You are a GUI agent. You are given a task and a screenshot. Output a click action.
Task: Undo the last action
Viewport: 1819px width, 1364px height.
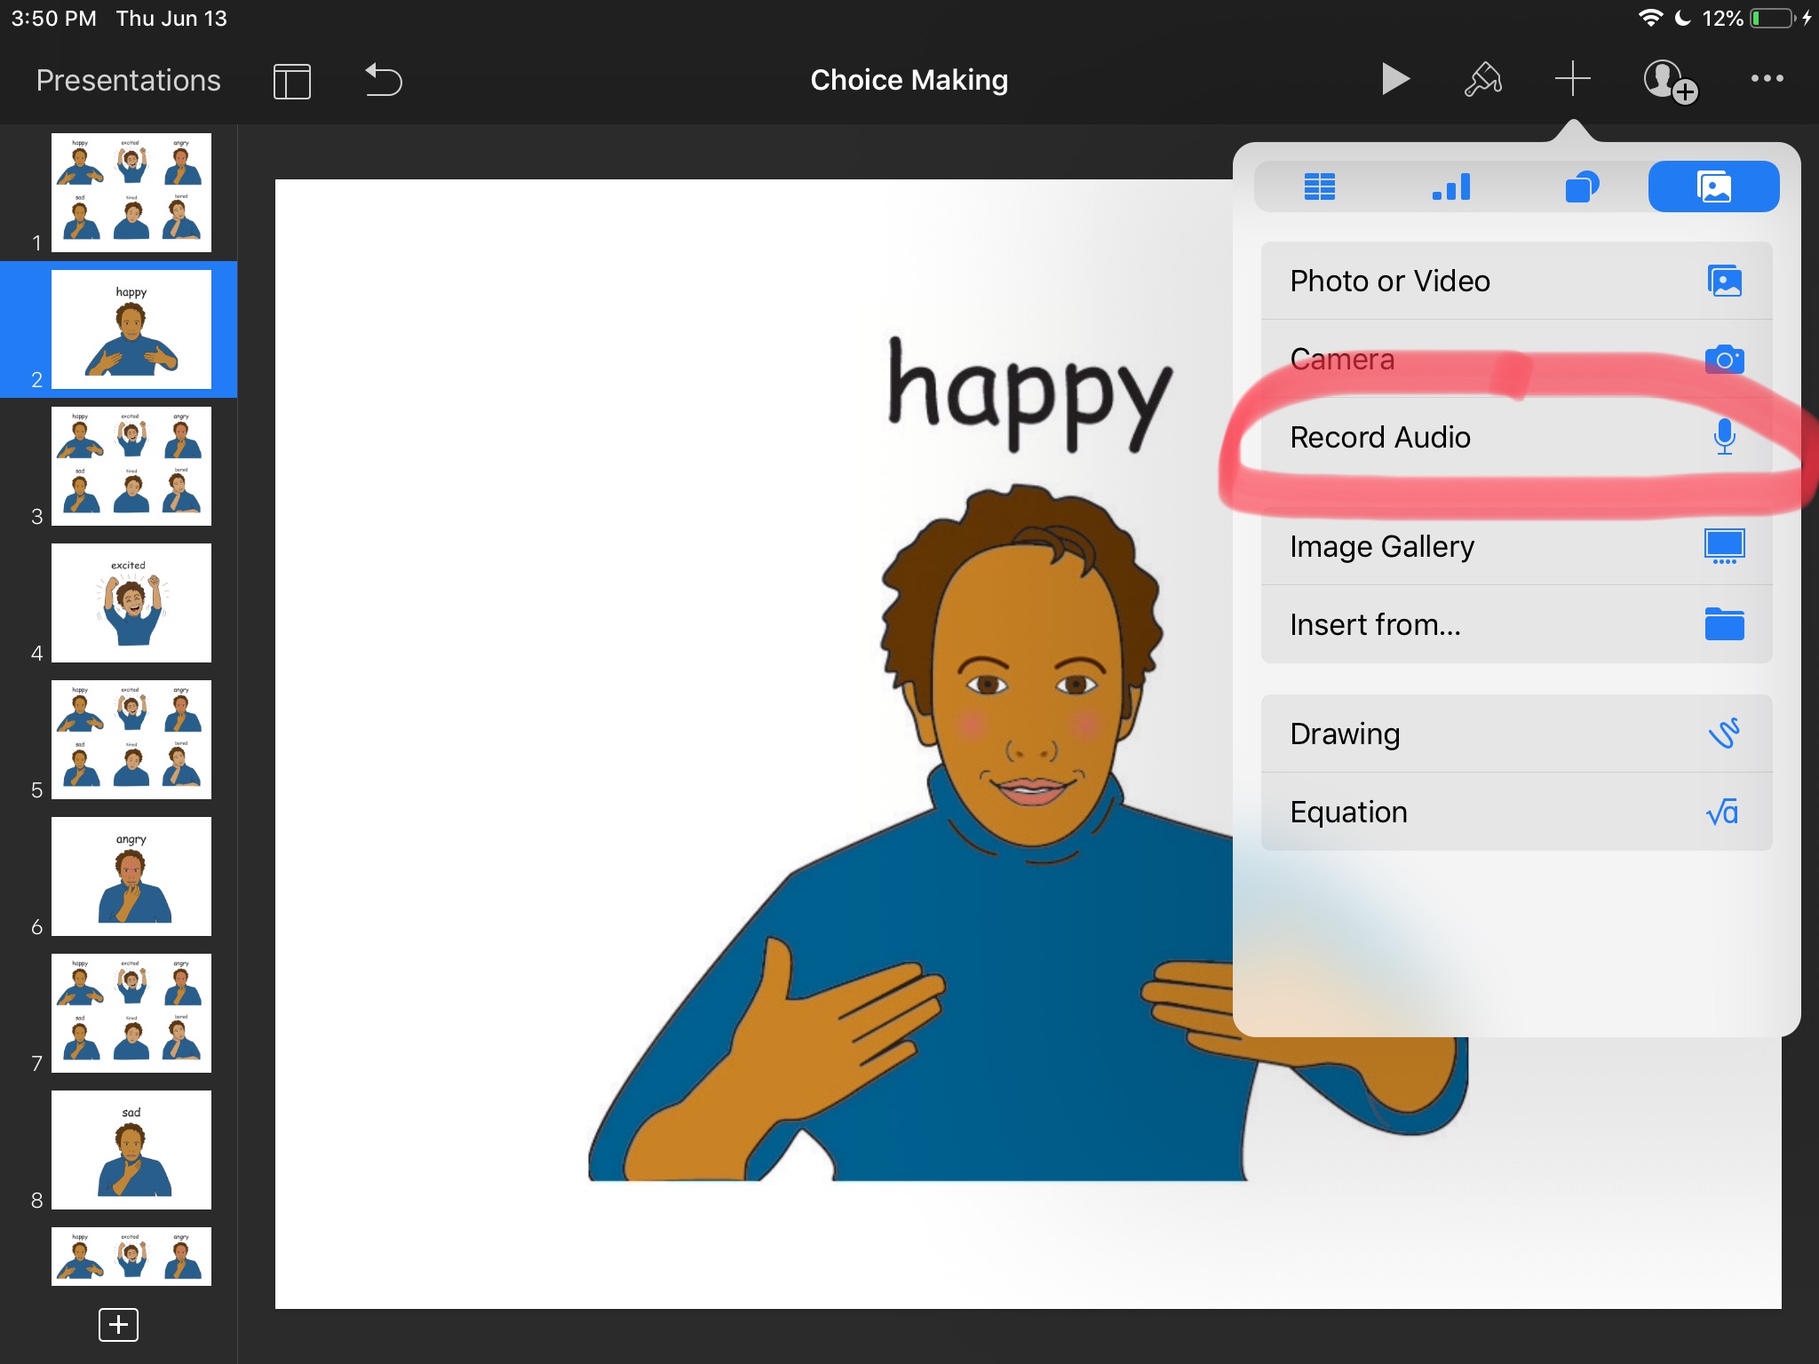pyautogui.click(x=384, y=80)
